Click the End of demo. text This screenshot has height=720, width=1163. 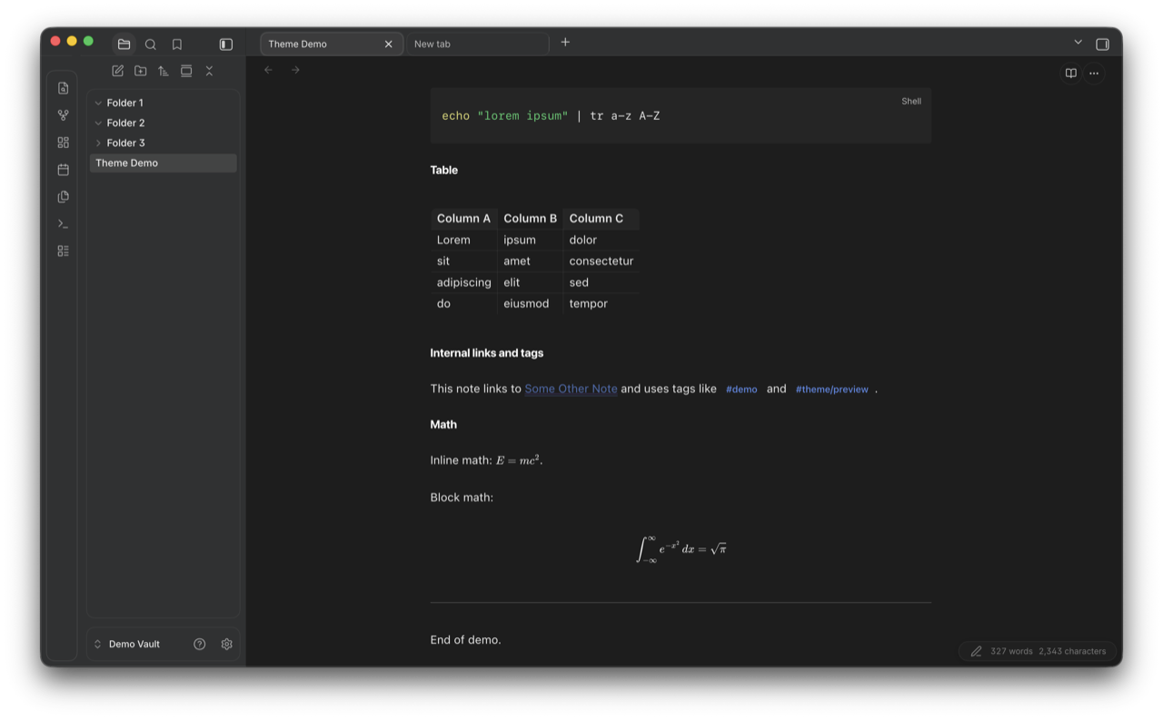pos(465,640)
